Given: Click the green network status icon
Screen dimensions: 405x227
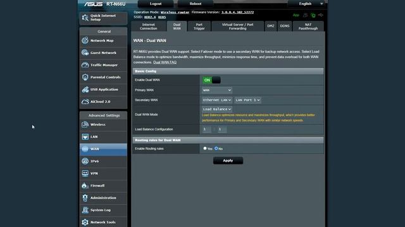Looking at the screenshot, I should point(313,15).
